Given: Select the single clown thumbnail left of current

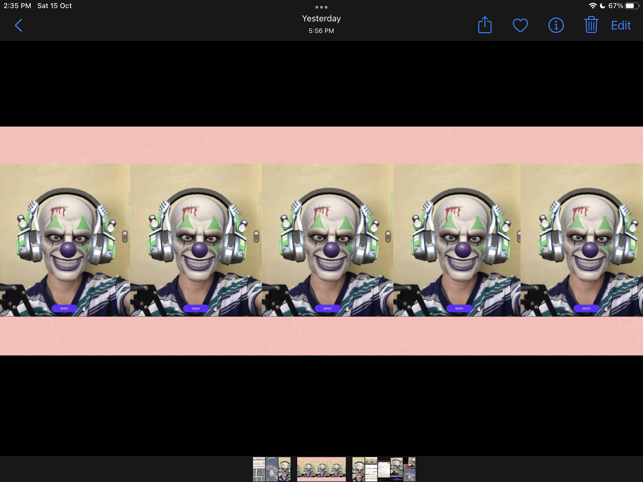Looking at the screenshot, I should (x=284, y=469).
